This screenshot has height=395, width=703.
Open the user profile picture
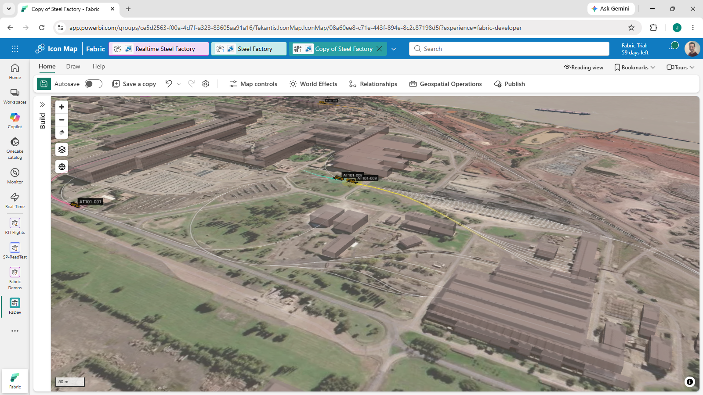coord(692,49)
